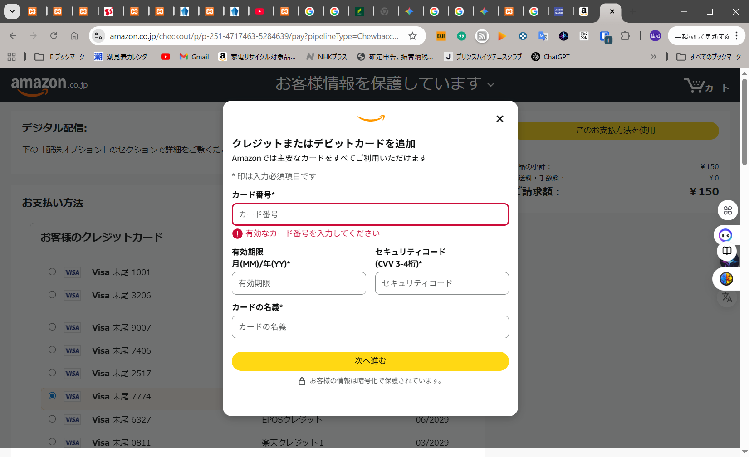Click the カード番号 input field

coord(370,214)
